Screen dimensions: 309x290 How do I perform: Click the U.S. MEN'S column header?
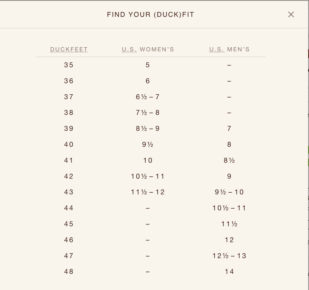tap(229, 49)
